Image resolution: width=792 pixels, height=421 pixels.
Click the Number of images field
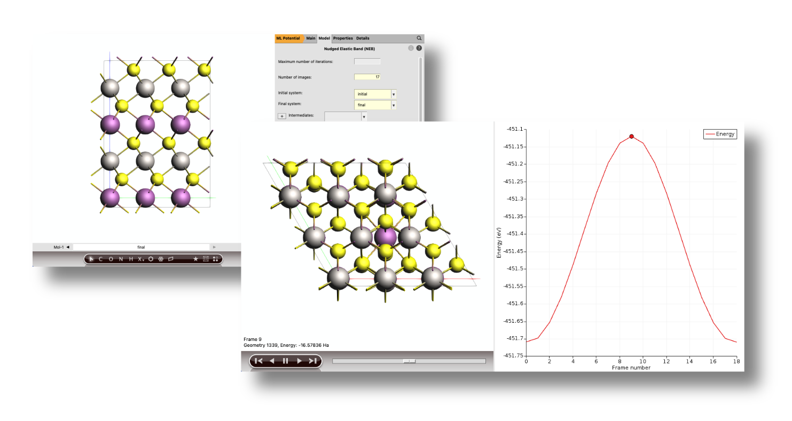[367, 77]
